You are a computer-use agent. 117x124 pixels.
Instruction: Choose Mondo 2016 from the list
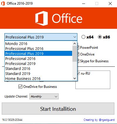[38, 43]
